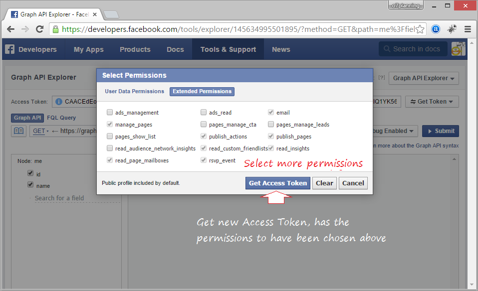
Task: Click the browser forward arrow
Action: coord(25,29)
